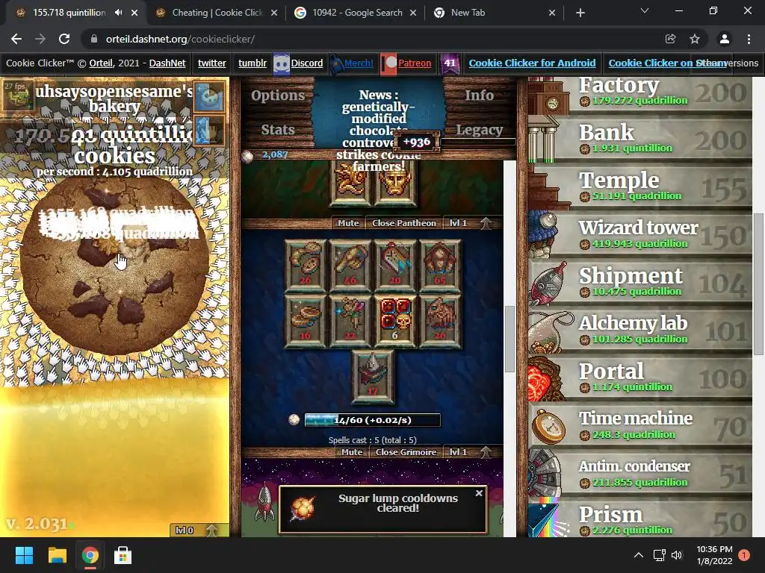Screen dimensions: 765x573
Task: Mute the audio of the Cookie Clicker tab
Action: pos(119,13)
